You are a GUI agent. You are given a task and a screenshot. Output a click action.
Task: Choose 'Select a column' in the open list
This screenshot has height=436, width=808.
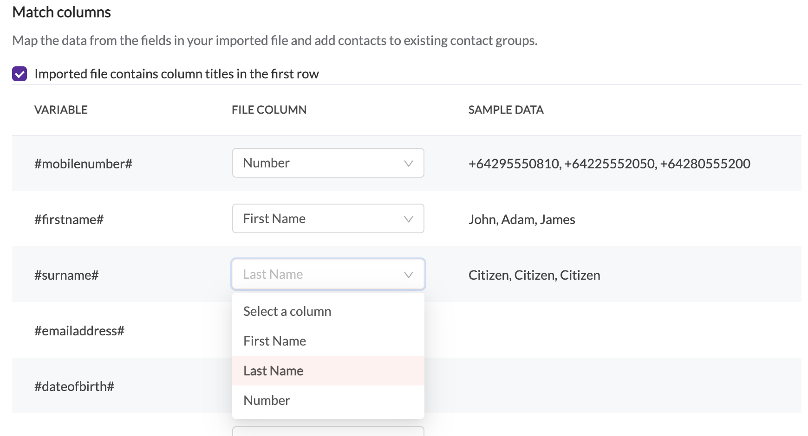point(287,311)
